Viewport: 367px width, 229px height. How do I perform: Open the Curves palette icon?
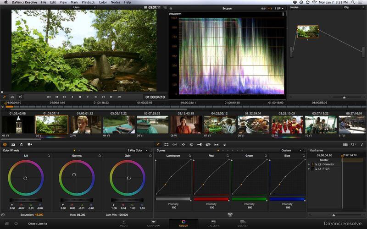[158, 144]
